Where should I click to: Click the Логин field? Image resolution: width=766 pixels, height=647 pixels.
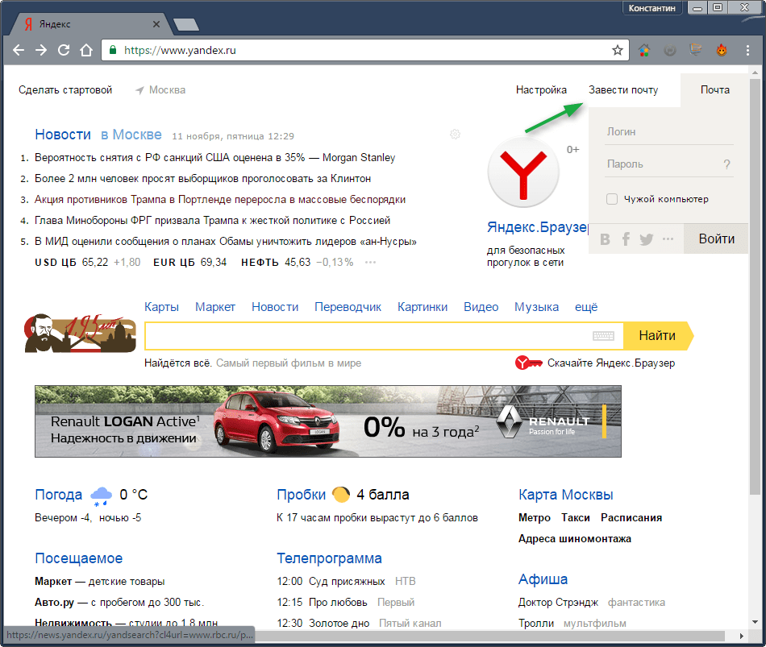coord(669,132)
